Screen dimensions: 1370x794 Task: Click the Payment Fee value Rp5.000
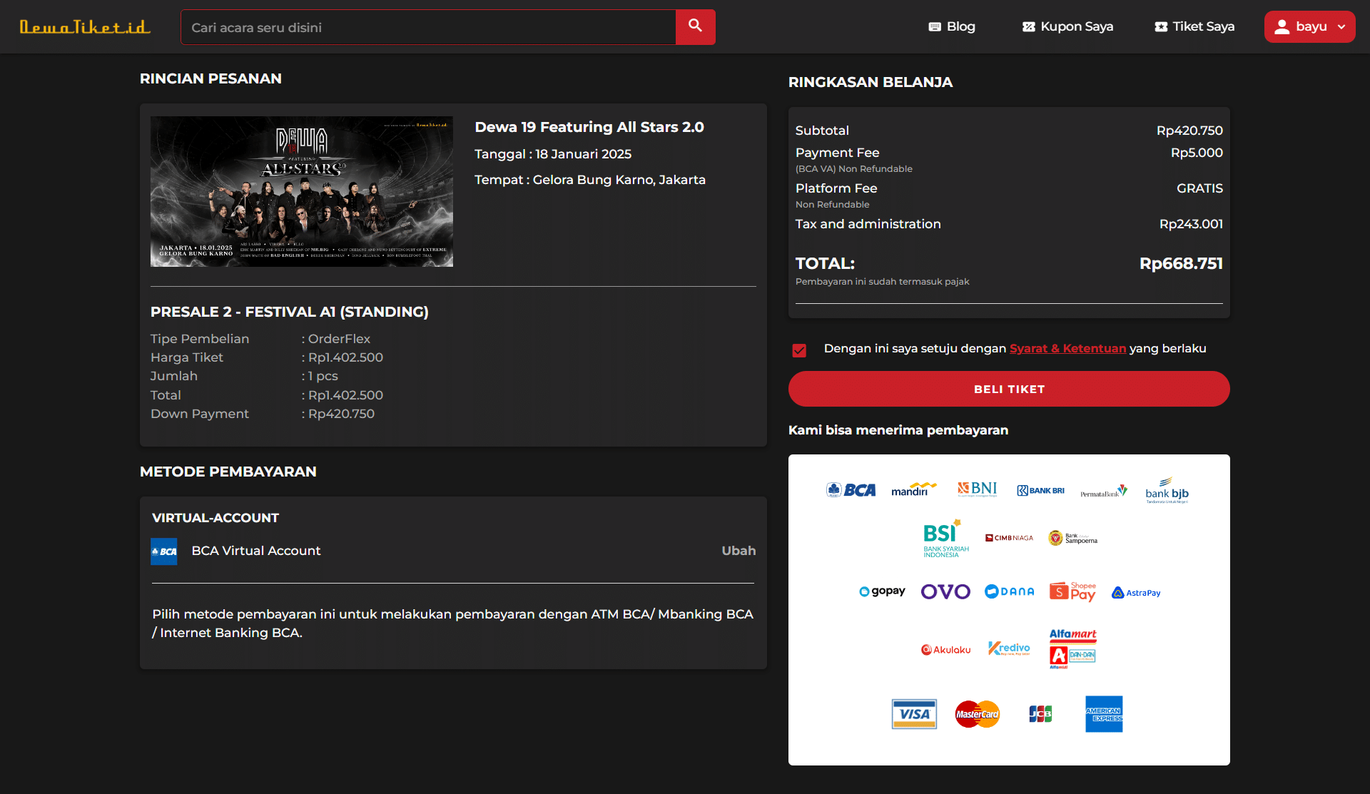[1197, 153]
